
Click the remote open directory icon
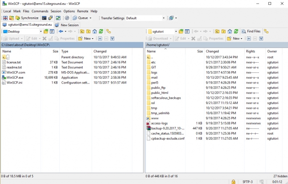click(x=181, y=32)
